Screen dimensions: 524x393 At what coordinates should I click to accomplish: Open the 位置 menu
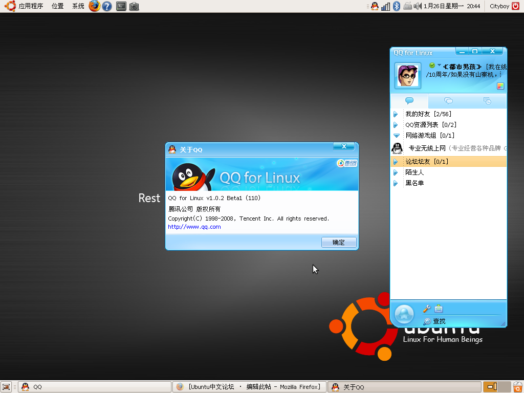(x=57, y=6)
